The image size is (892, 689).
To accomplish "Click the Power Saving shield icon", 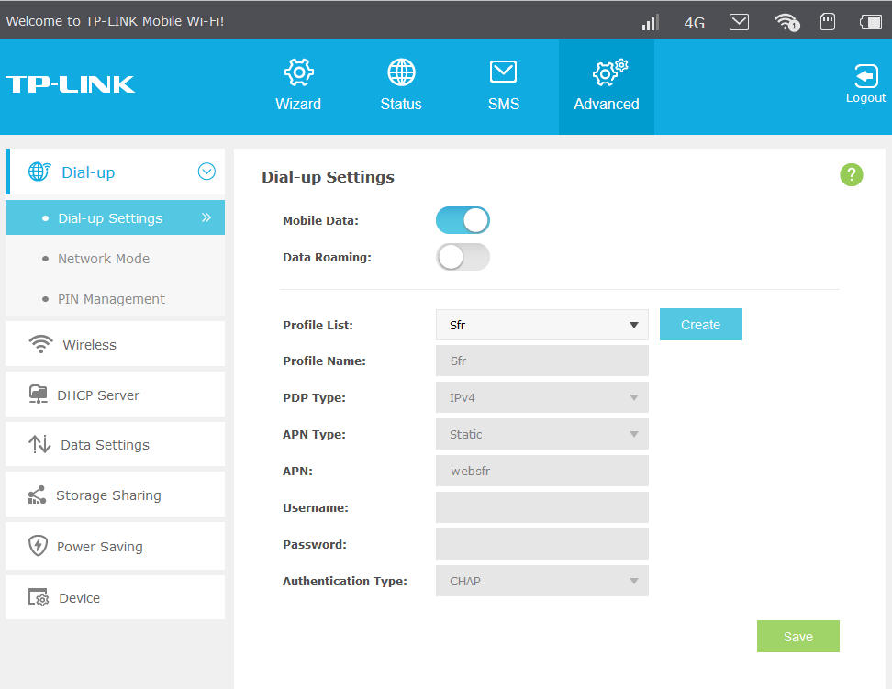I will tap(38, 546).
